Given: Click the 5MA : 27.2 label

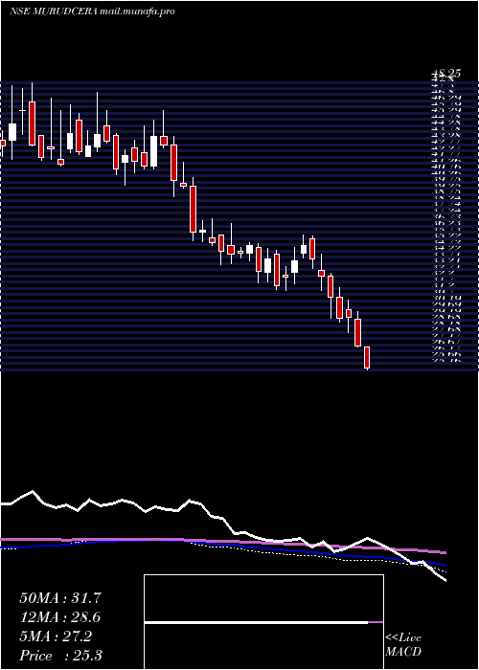Looking at the screenshot, I should point(56,636).
